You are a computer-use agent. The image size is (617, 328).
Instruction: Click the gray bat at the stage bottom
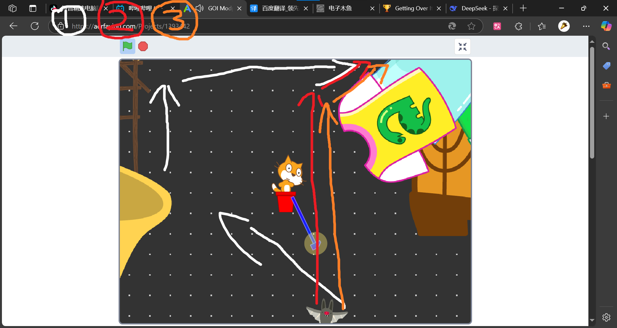[x=326, y=311]
